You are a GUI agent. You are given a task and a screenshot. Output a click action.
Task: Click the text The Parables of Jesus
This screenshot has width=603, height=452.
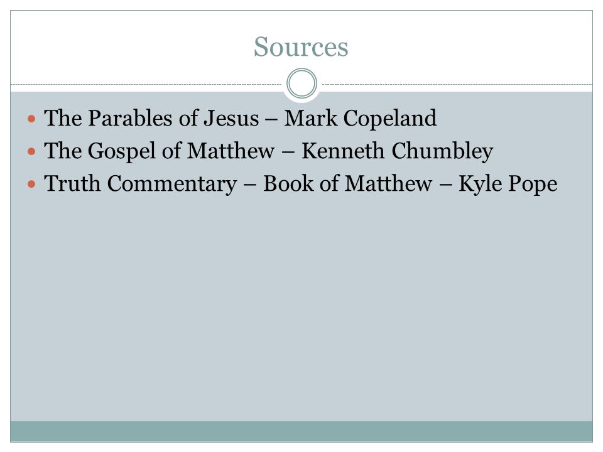(x=151, y=118)
